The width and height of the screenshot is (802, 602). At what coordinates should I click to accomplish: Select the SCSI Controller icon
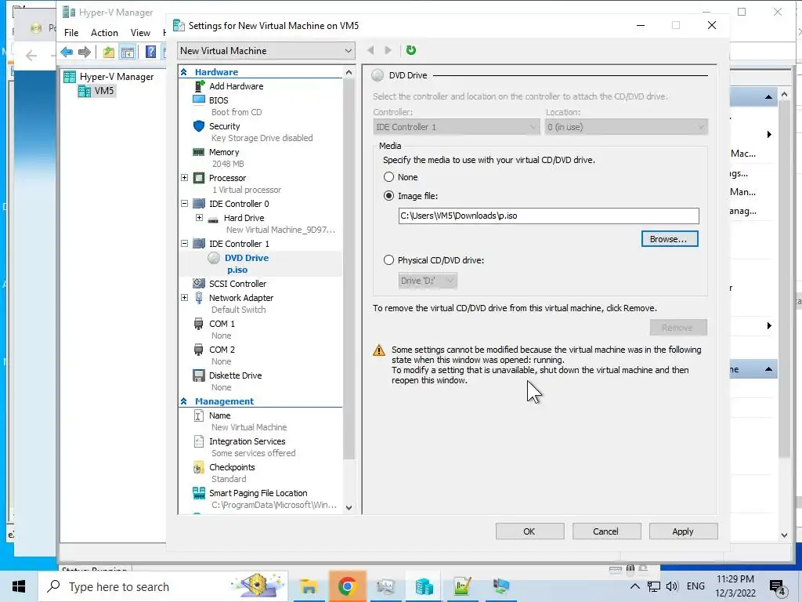[199, 283]
